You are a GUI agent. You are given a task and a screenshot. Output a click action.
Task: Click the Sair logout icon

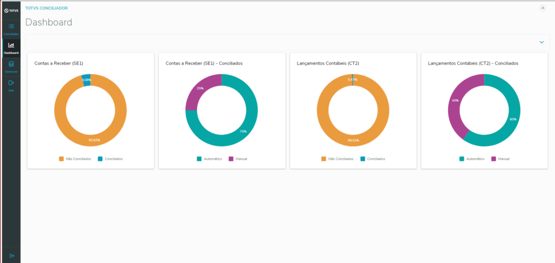coord(11,83)
